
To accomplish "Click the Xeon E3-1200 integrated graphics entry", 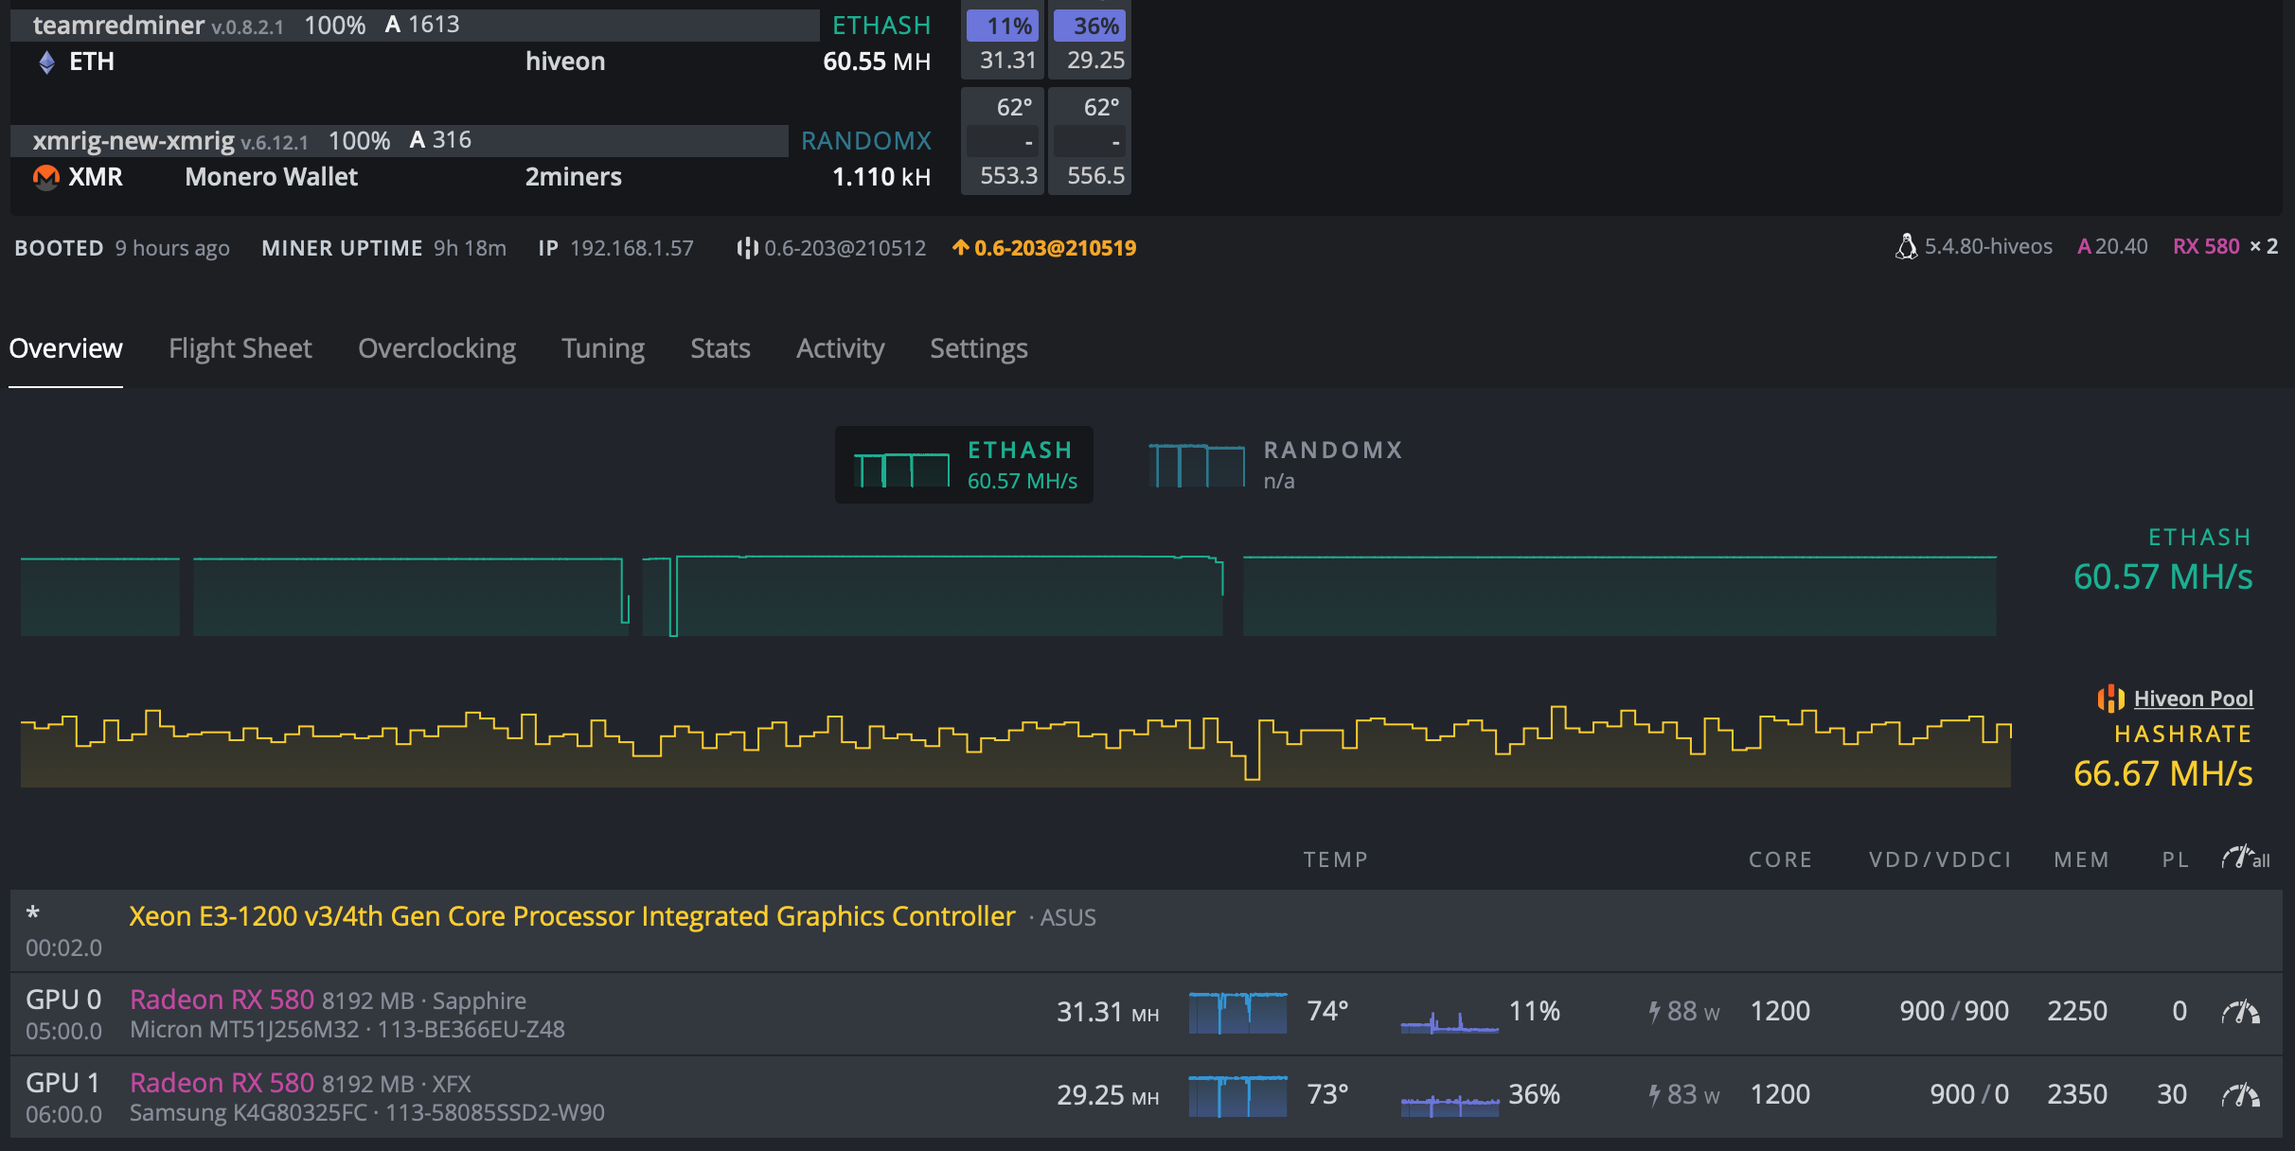I will tap(572, 916).
